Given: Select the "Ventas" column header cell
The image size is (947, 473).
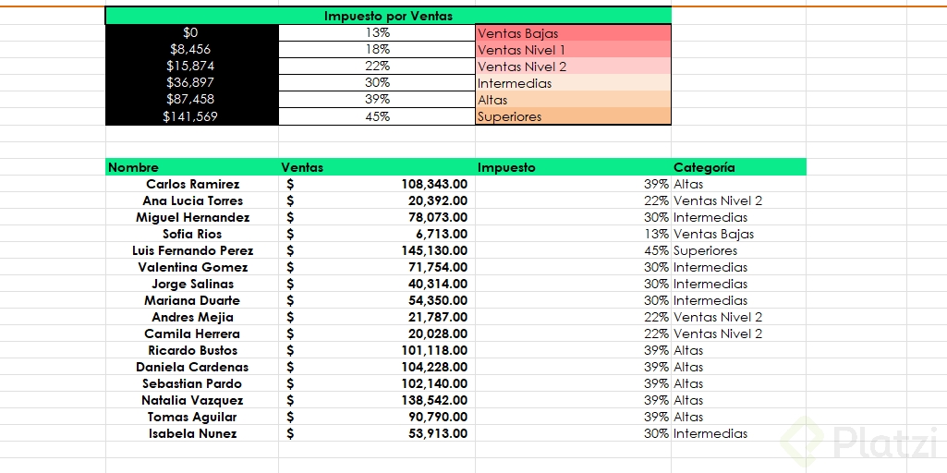Looking at the screenshot, I should point(377,167).
